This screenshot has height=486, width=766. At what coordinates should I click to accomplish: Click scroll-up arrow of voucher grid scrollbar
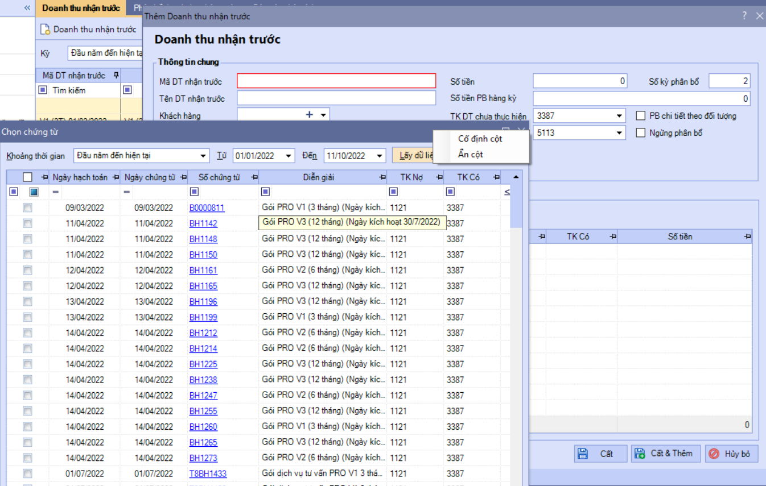[x=516, y=177]
